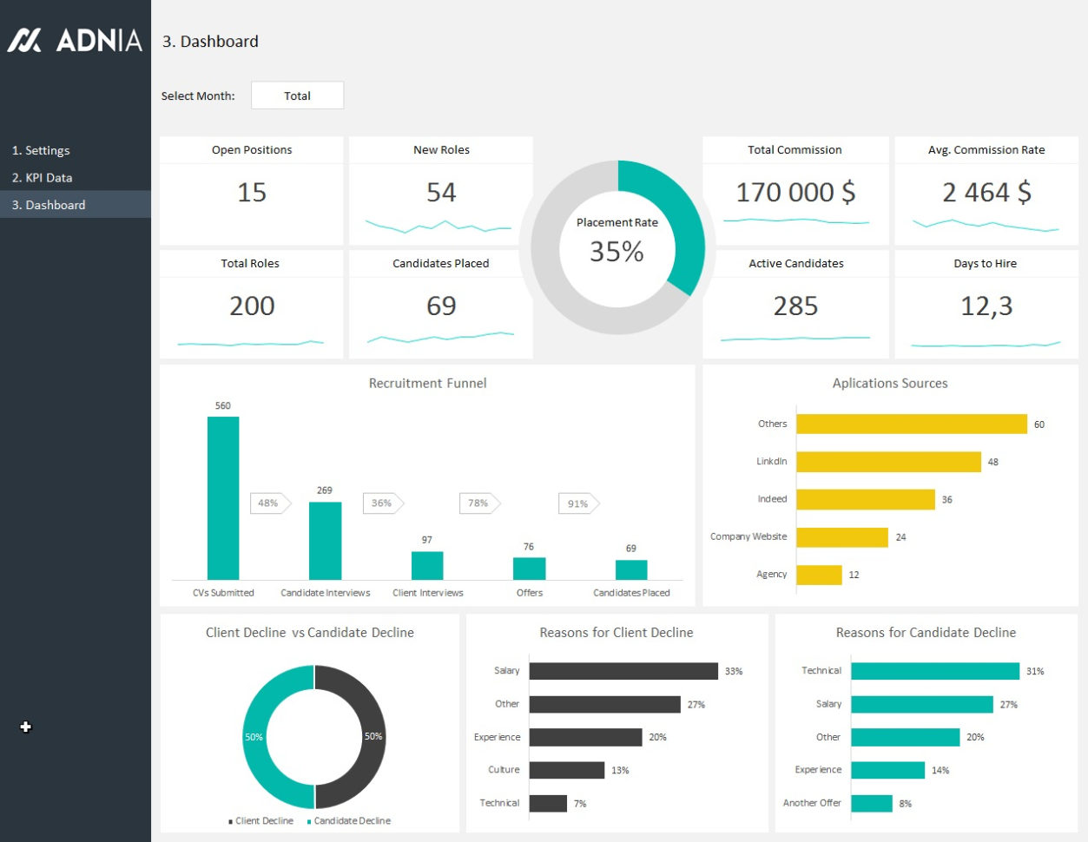The height and width of the screenshot is (842, 1088).
Task: Switch to the 2. KPI Data page
Action: pyautogui.click(x=42, y=177)
